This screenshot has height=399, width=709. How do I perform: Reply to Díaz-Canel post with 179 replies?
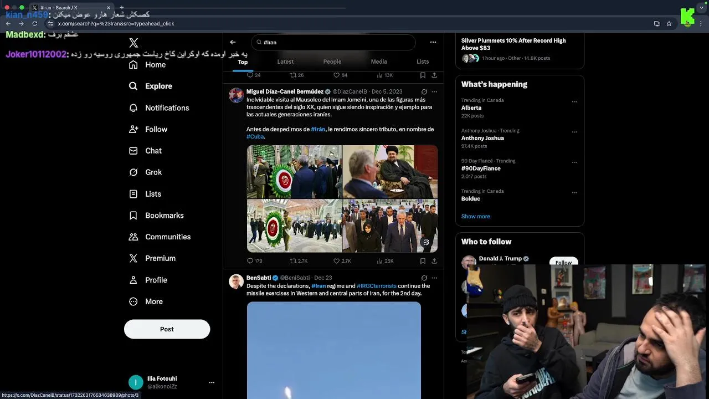coord(255,261)
